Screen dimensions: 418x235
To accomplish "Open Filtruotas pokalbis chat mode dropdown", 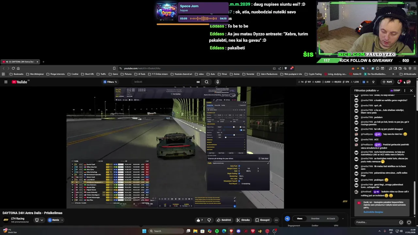I will (367, 90).
